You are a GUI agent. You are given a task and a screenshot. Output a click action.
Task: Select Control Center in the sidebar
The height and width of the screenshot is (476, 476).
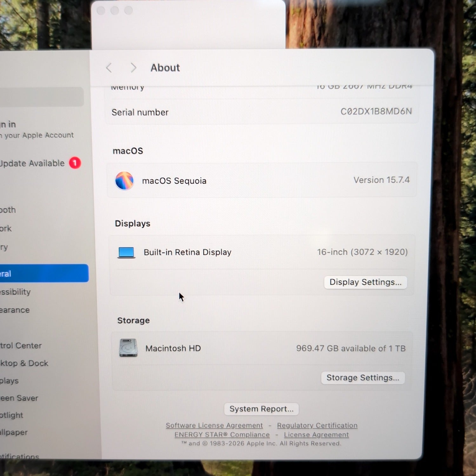(21, 346)
